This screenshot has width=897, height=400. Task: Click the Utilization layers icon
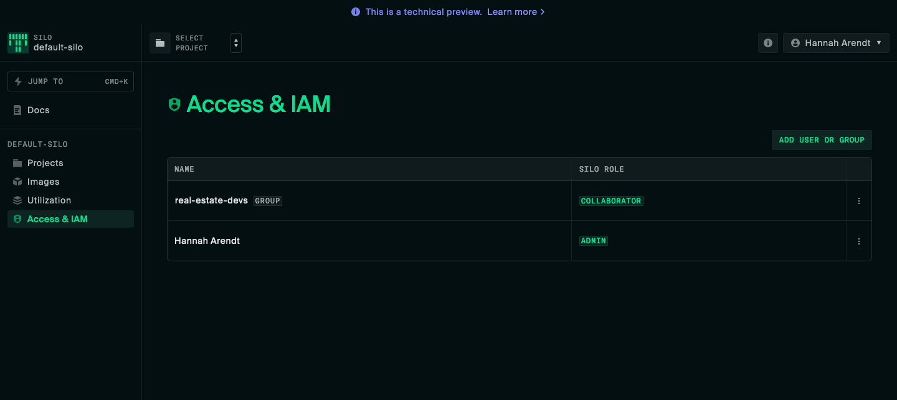click(x=17, y=200)
